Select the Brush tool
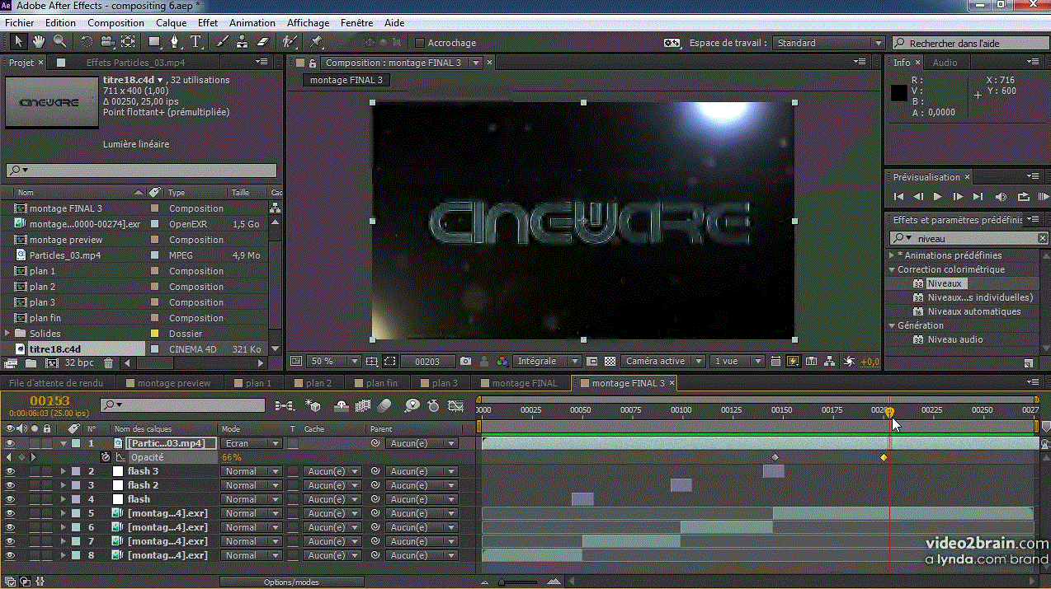The height and width of the screenshot is (589, 1051). click(222, 41)
